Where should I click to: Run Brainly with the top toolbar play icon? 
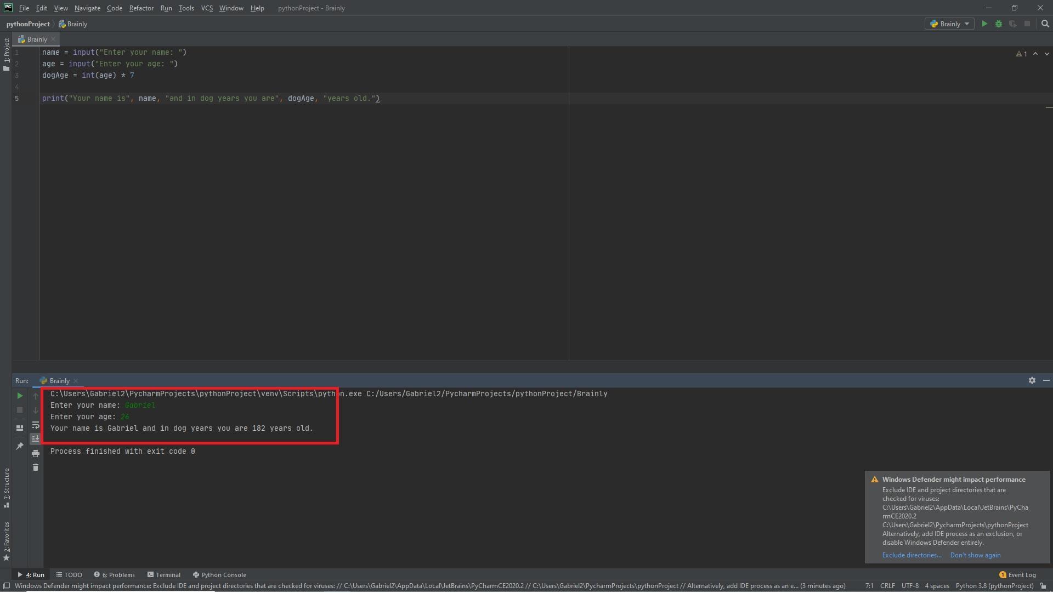pos(984,24)
